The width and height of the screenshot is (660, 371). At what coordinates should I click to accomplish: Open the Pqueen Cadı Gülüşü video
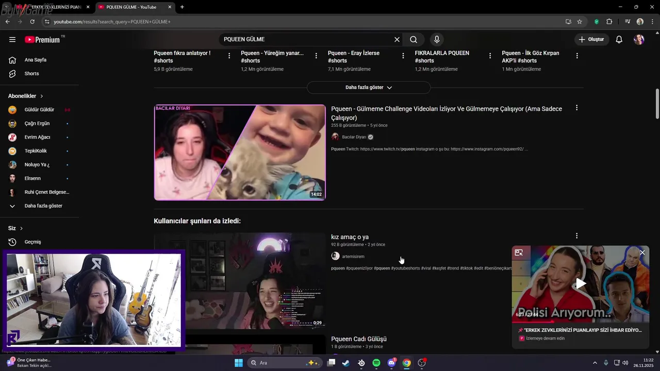point(358,339)
